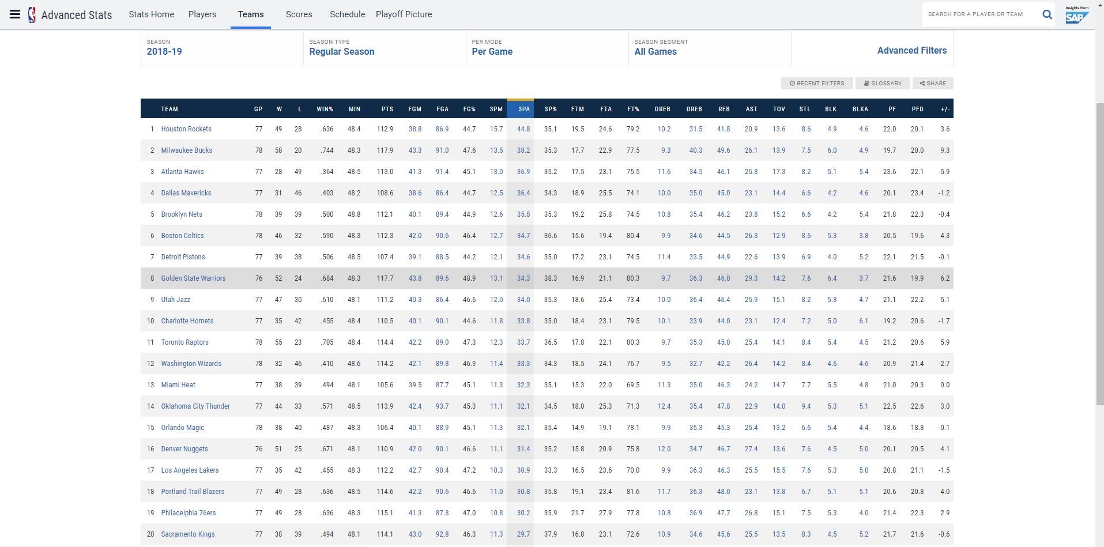Open Toronto Raptors team link
This screenshot has width=1104, height=547.
[184, 342]
